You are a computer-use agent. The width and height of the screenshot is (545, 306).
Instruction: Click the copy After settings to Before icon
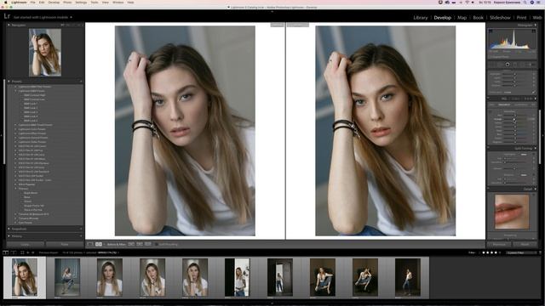click(140, 244)
